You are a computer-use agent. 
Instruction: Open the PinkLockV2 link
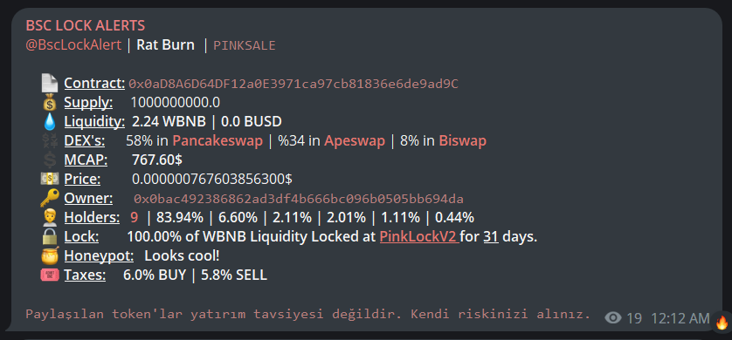[x=418, y=236]
